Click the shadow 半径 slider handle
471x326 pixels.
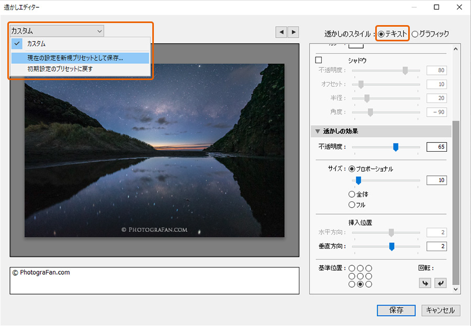click(367, 98)
